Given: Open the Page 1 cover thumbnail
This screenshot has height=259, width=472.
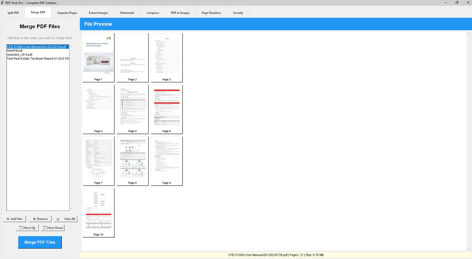Looking at the screenshot, I should 98,58.
